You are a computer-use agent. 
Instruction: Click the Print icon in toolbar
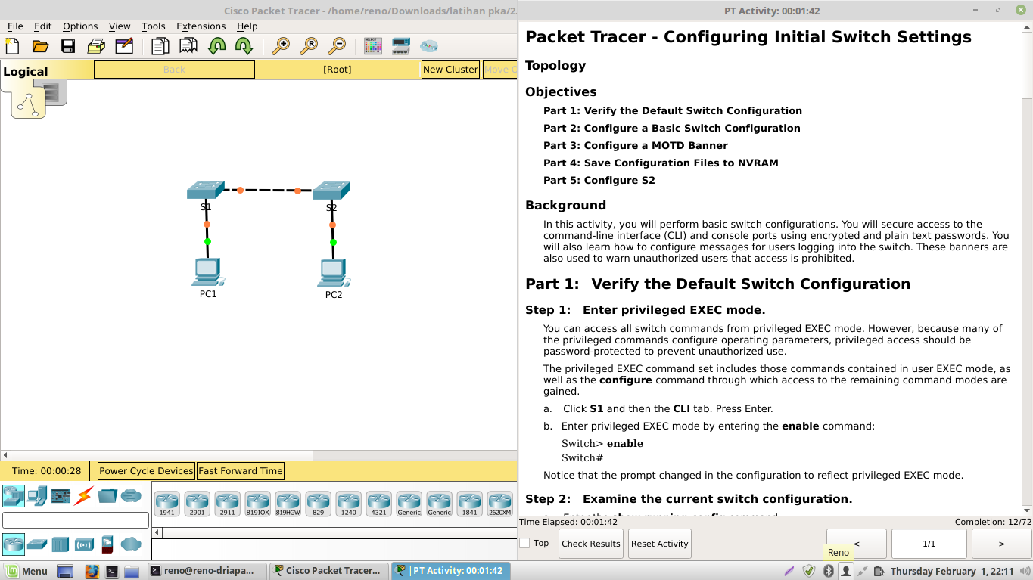coord(96,46)
